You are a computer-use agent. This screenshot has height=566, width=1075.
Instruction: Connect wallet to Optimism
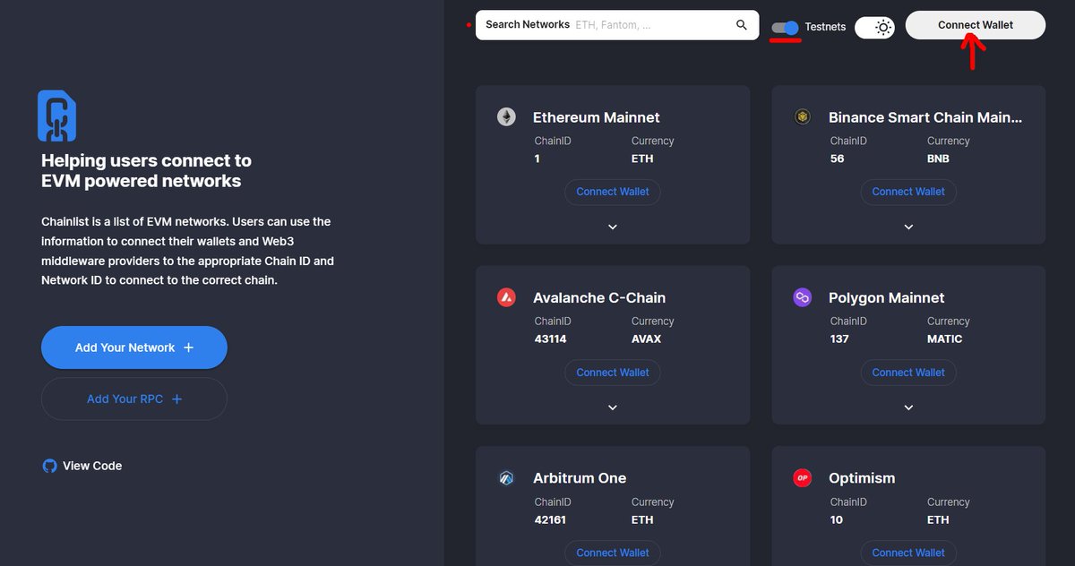click(908, 553)
